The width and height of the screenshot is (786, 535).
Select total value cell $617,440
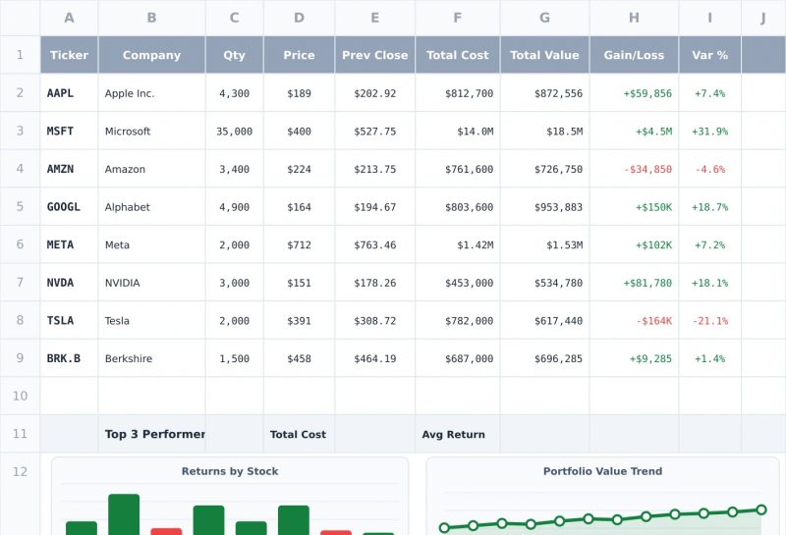coord(545,321)
